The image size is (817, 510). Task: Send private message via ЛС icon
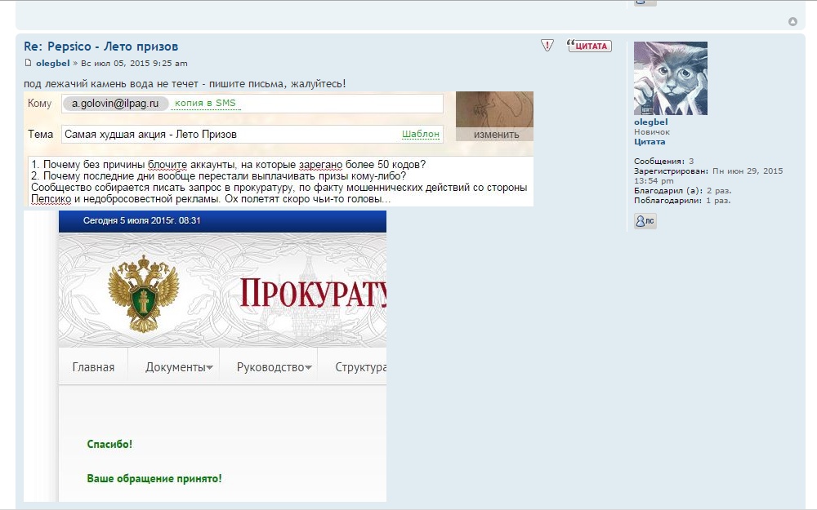click(645, 221)
